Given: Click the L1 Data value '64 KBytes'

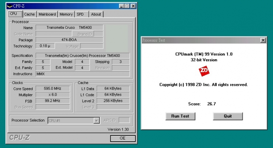Looking at the screenshot, I should (x=113, y=88).
